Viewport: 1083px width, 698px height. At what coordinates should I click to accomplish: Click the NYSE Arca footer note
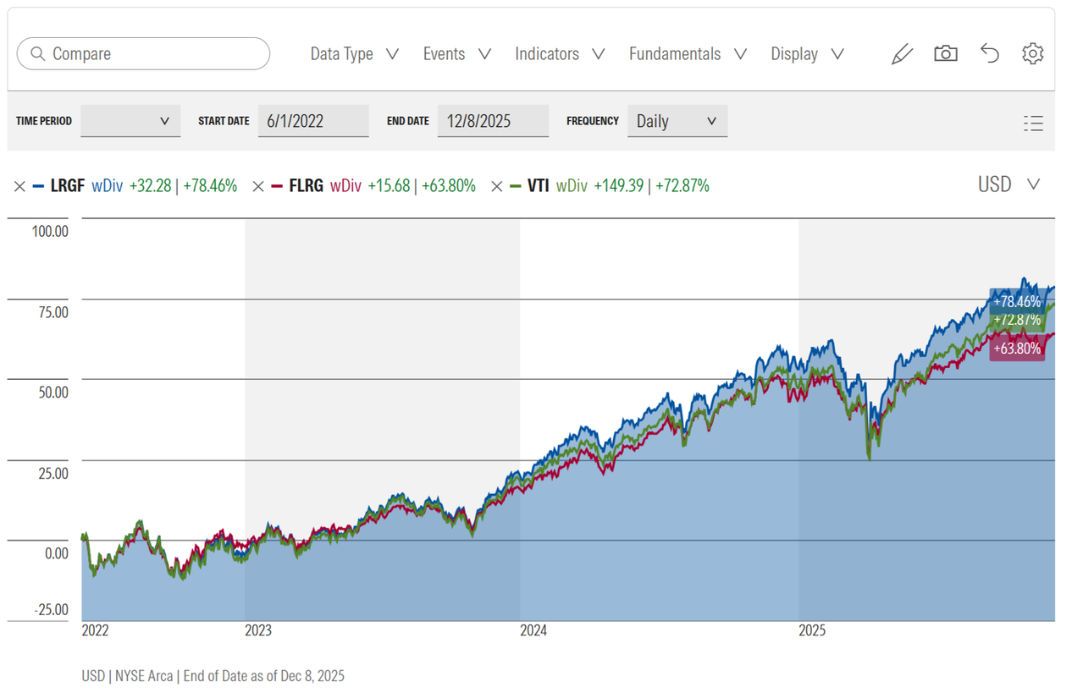point(213,676)
